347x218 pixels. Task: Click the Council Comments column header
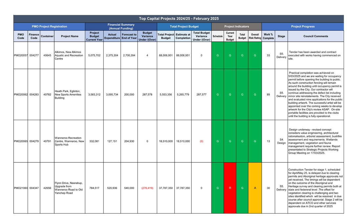tap(315, 36)
